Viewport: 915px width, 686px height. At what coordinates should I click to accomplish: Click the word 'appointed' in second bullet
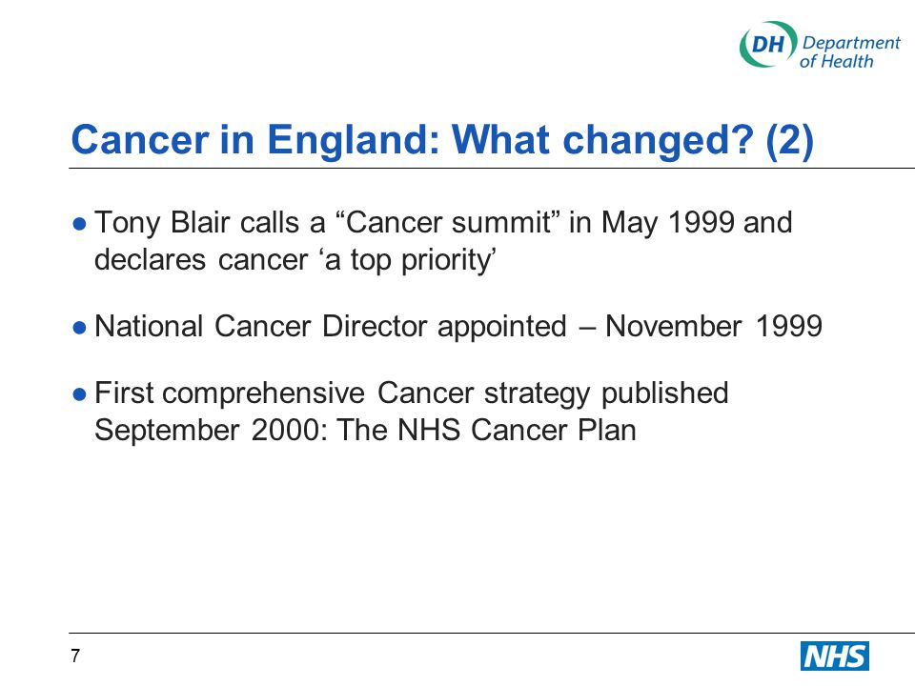502,327
